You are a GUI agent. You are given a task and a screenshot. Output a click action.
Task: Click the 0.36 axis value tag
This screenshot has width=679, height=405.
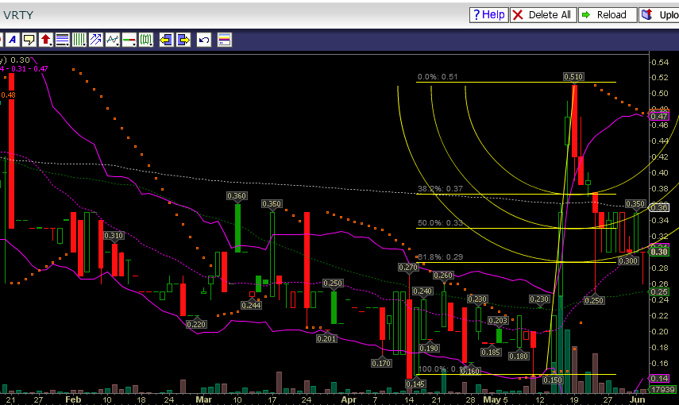(x=658, y=207)
